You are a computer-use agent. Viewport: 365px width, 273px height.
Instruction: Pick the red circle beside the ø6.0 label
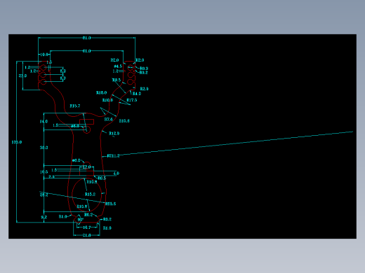(x=86, y=130)
